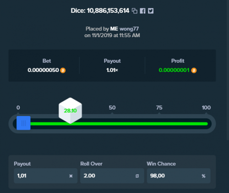Screen dimensions: 229x193
Task: Click the bitcoin icon next to the Profit value
Action: point(194,71)
